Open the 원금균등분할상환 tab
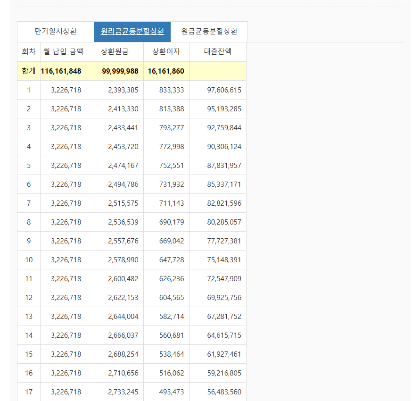420x401 pixels. point(209,31)
